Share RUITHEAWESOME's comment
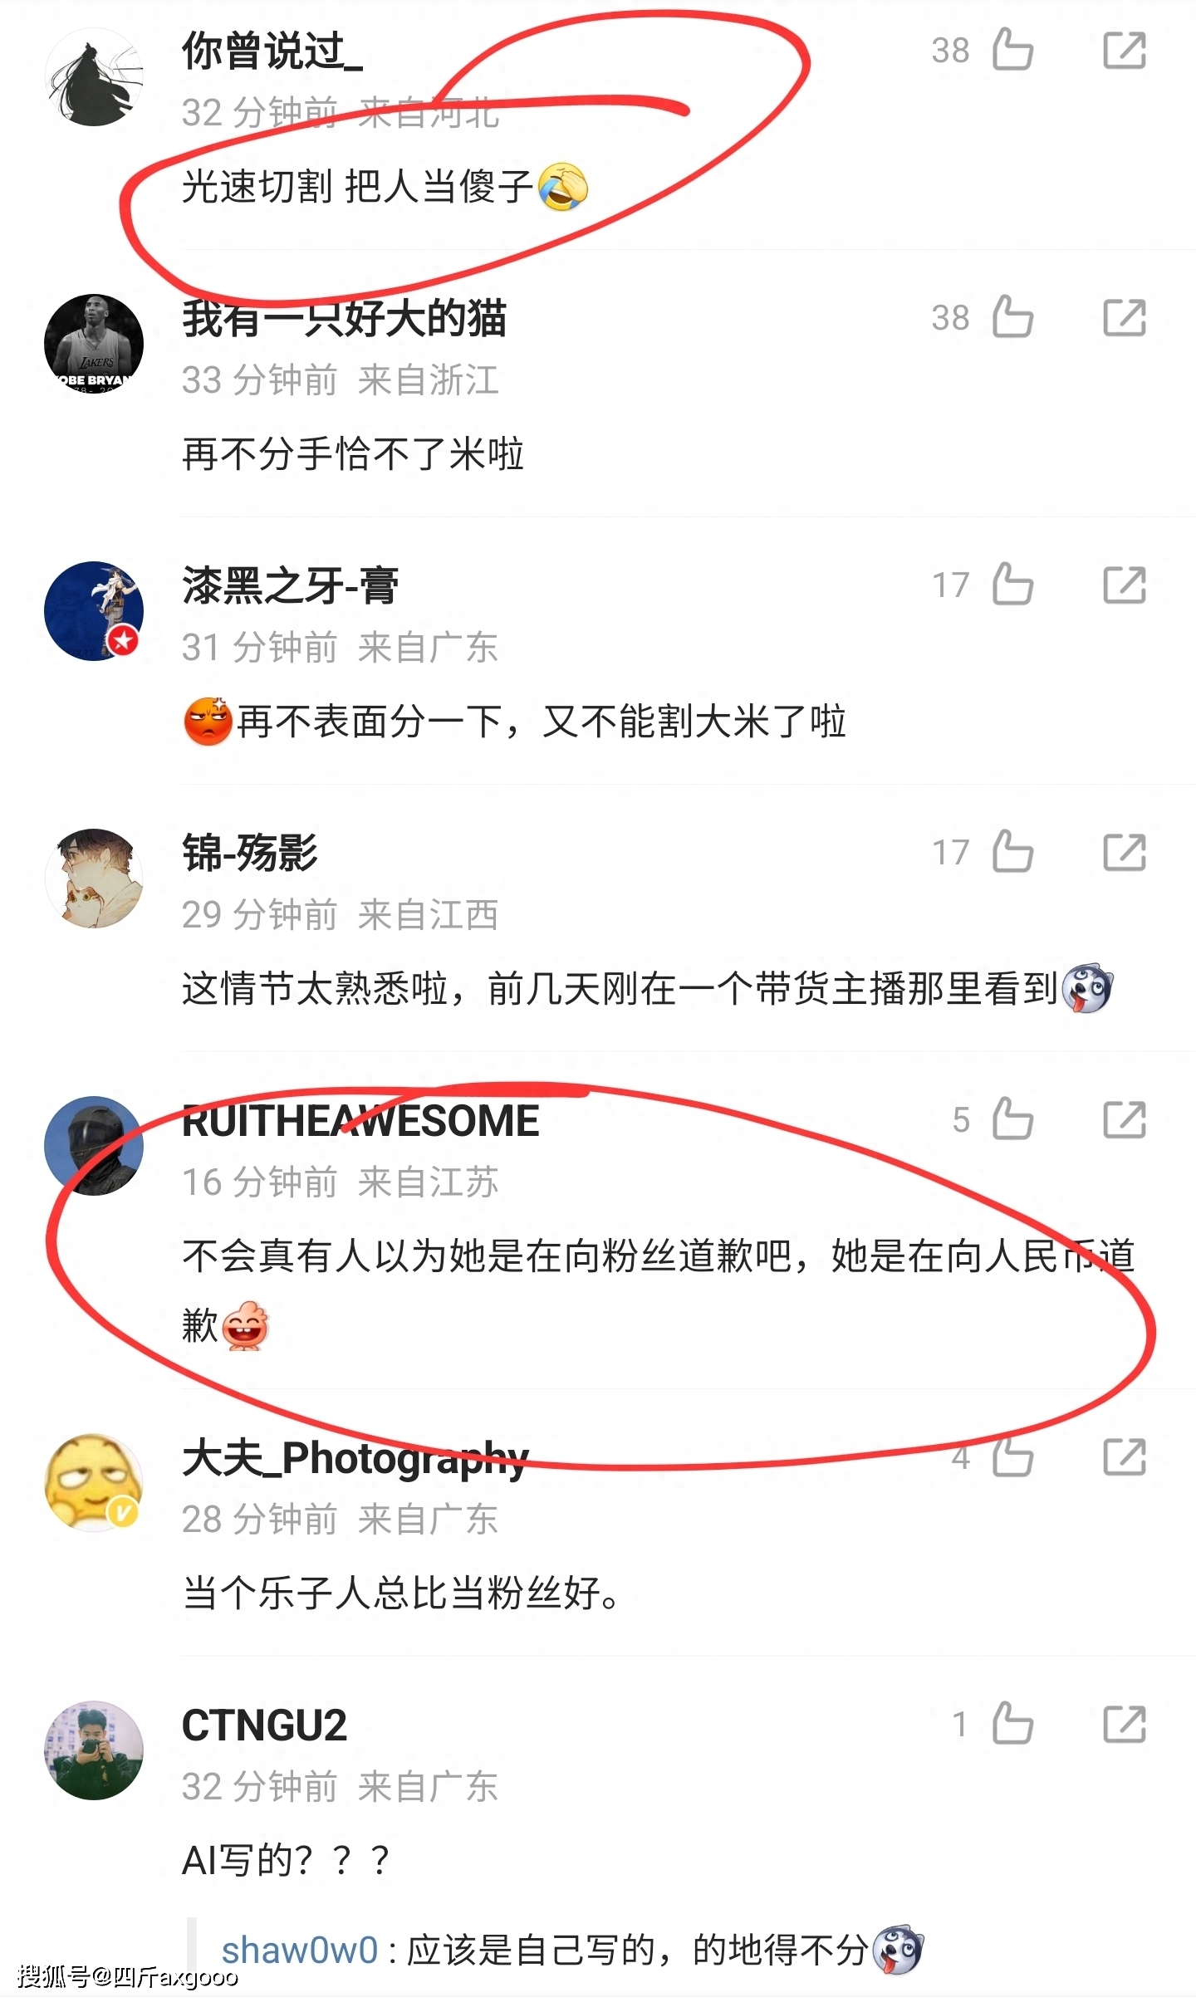The height and width of the screenshot is (2002, 1196). [1125, 1119]
